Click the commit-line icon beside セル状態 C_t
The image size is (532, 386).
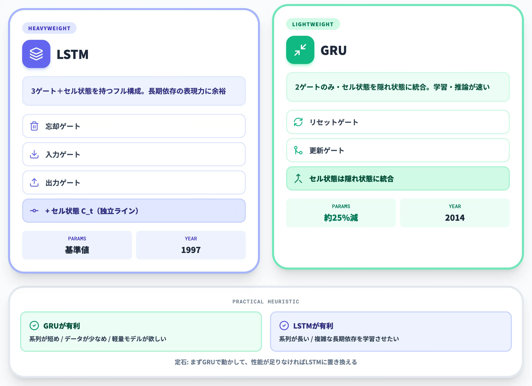[x=34, y=211]
